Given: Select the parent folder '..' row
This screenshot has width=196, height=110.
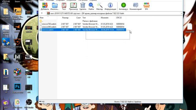Looking at the screenshot, I should [82, 21].
